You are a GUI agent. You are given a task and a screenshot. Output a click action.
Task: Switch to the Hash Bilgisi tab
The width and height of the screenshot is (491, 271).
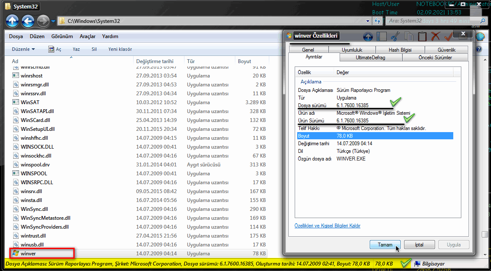[400, 50]
